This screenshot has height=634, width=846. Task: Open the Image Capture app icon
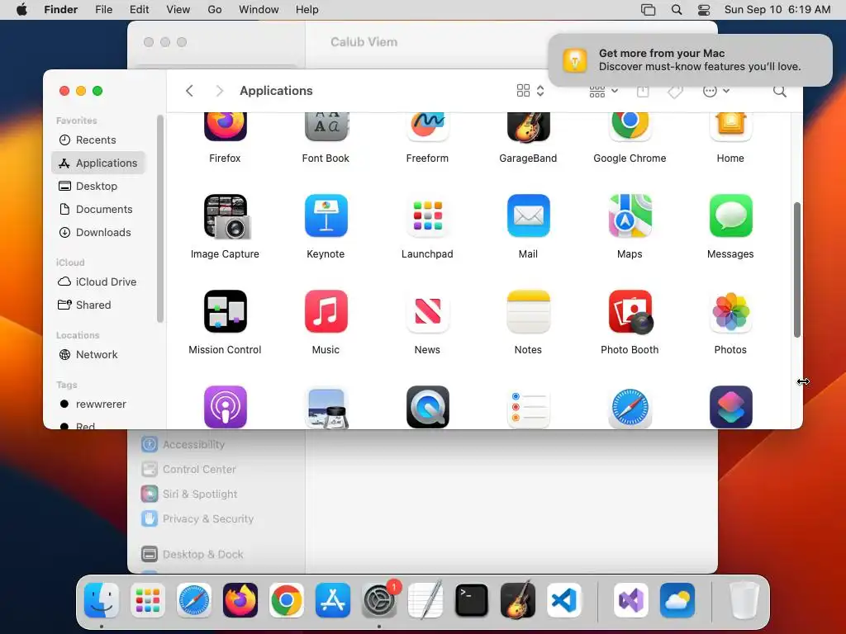point(226,217)
